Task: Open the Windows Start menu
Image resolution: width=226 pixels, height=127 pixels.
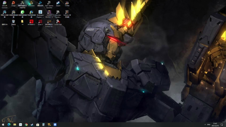Action: [x=3, y=124]
